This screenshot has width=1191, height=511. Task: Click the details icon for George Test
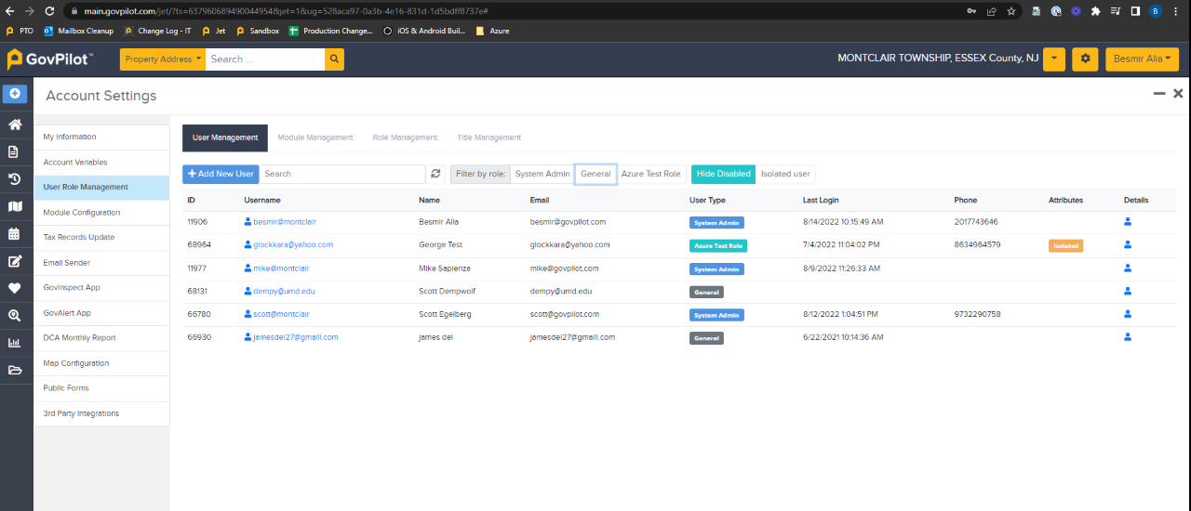[x=1128, y=245]
